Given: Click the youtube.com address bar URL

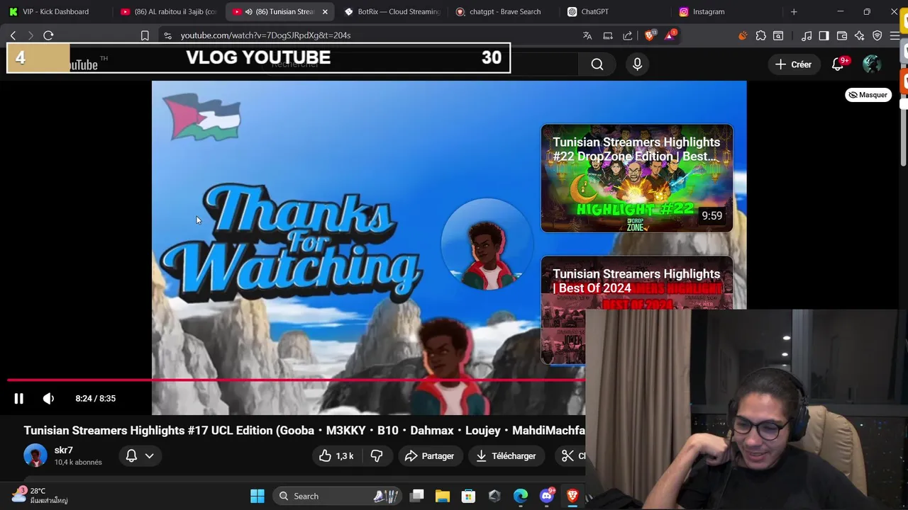Looking at the screenshot, I should point(265,35).
